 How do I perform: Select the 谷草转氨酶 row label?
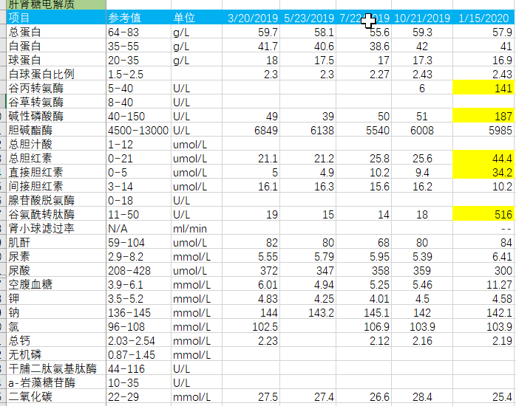click(36, 102)
